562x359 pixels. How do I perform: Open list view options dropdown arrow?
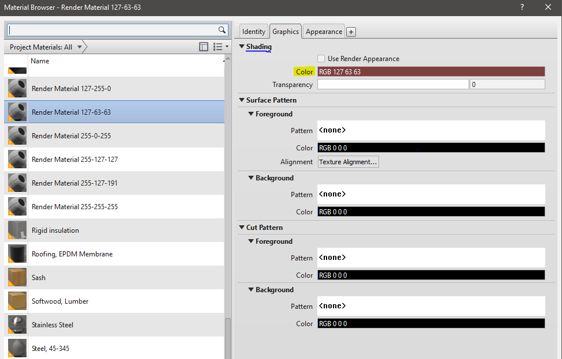coord(227,47)
